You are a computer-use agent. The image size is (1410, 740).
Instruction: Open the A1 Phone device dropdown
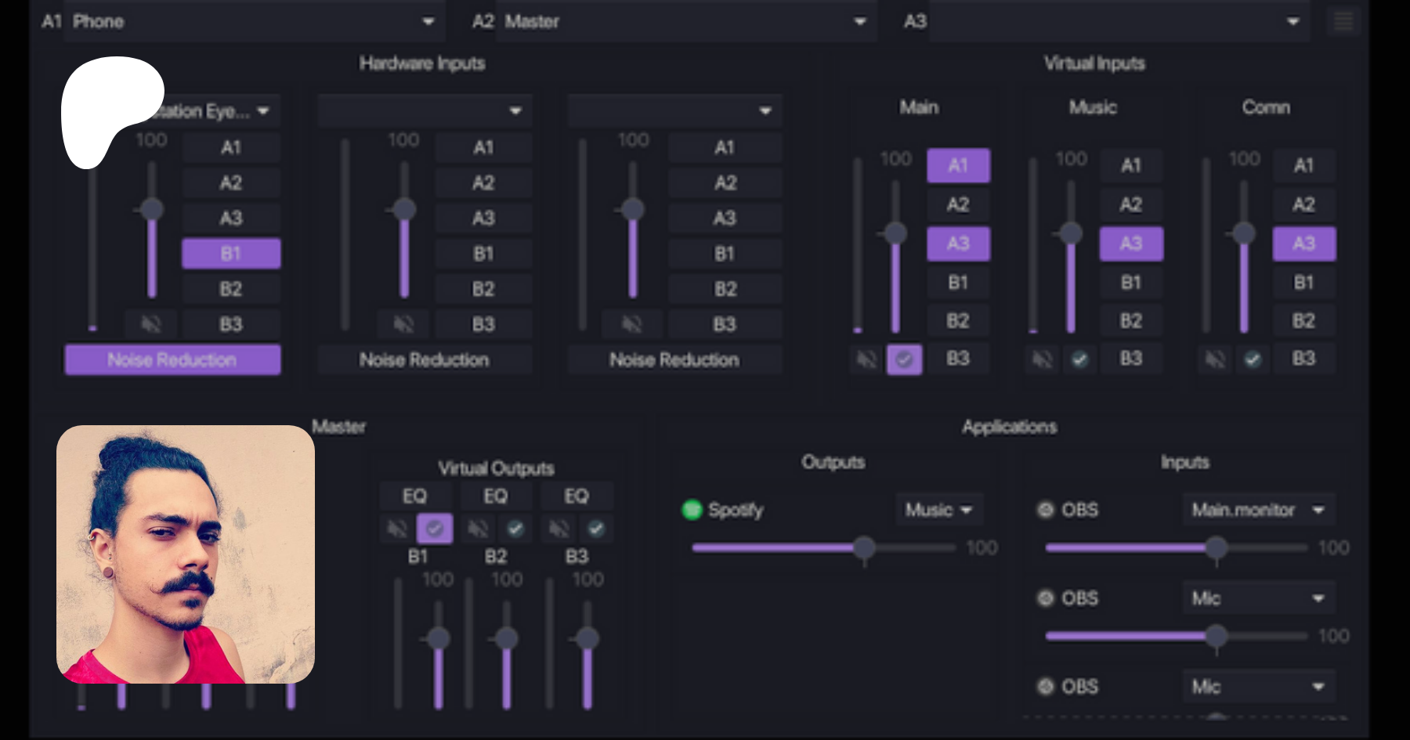428,21
